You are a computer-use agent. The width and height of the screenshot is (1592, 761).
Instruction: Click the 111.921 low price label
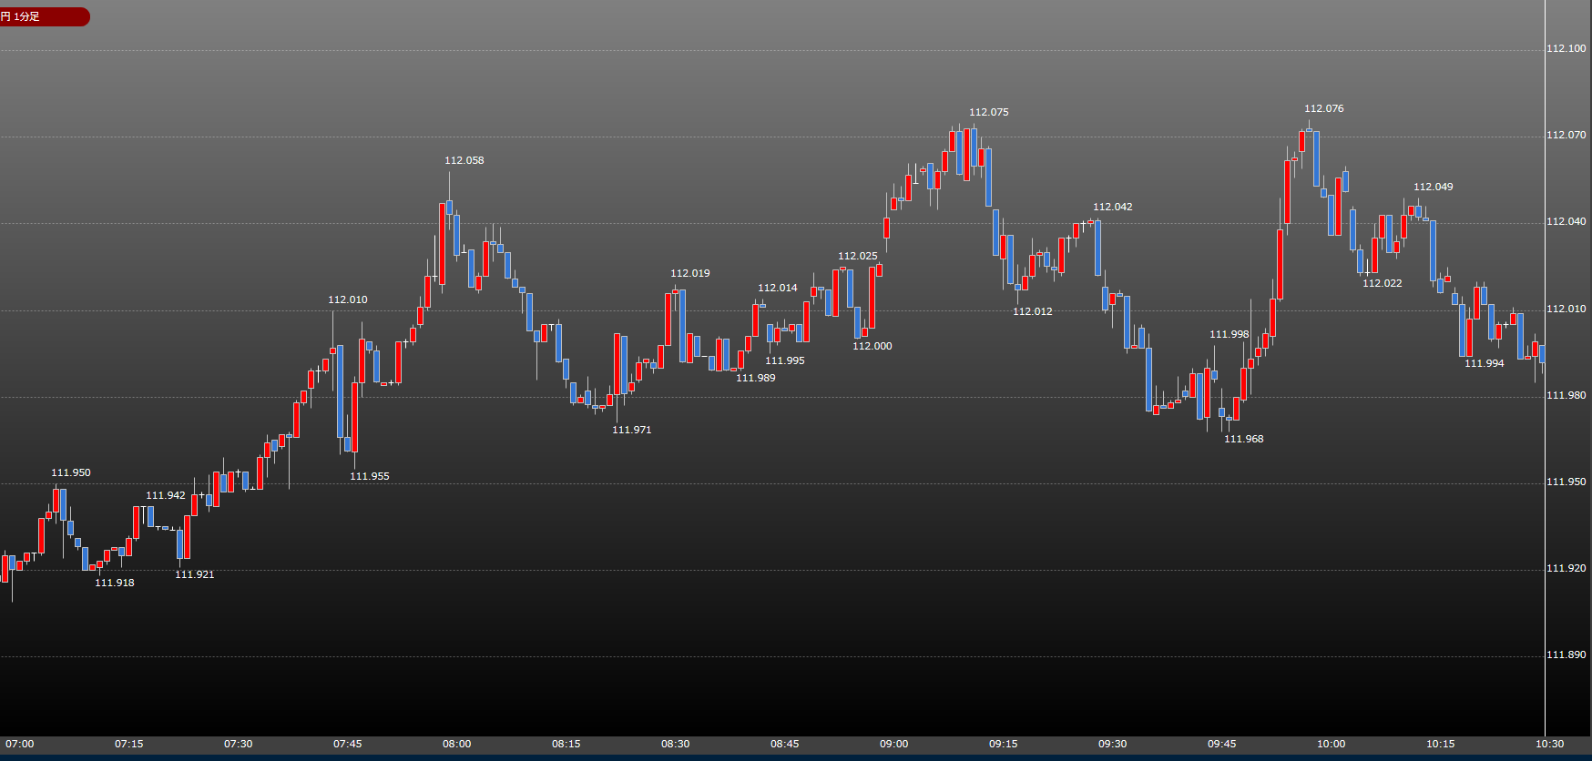[195, 574]
